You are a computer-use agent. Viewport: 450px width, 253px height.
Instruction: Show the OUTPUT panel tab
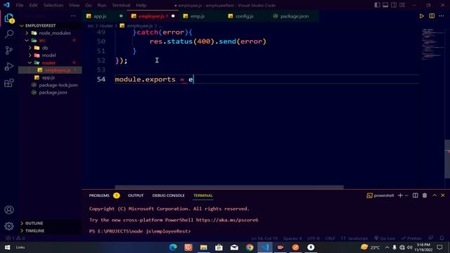tap(136, 195)
